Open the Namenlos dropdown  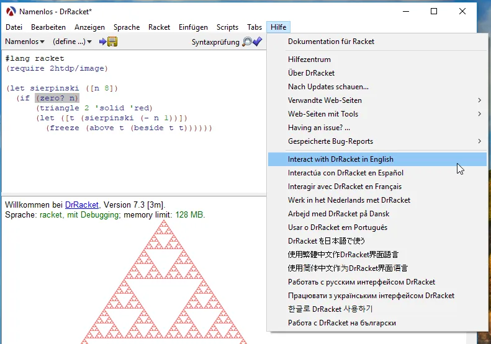[25, 42]
